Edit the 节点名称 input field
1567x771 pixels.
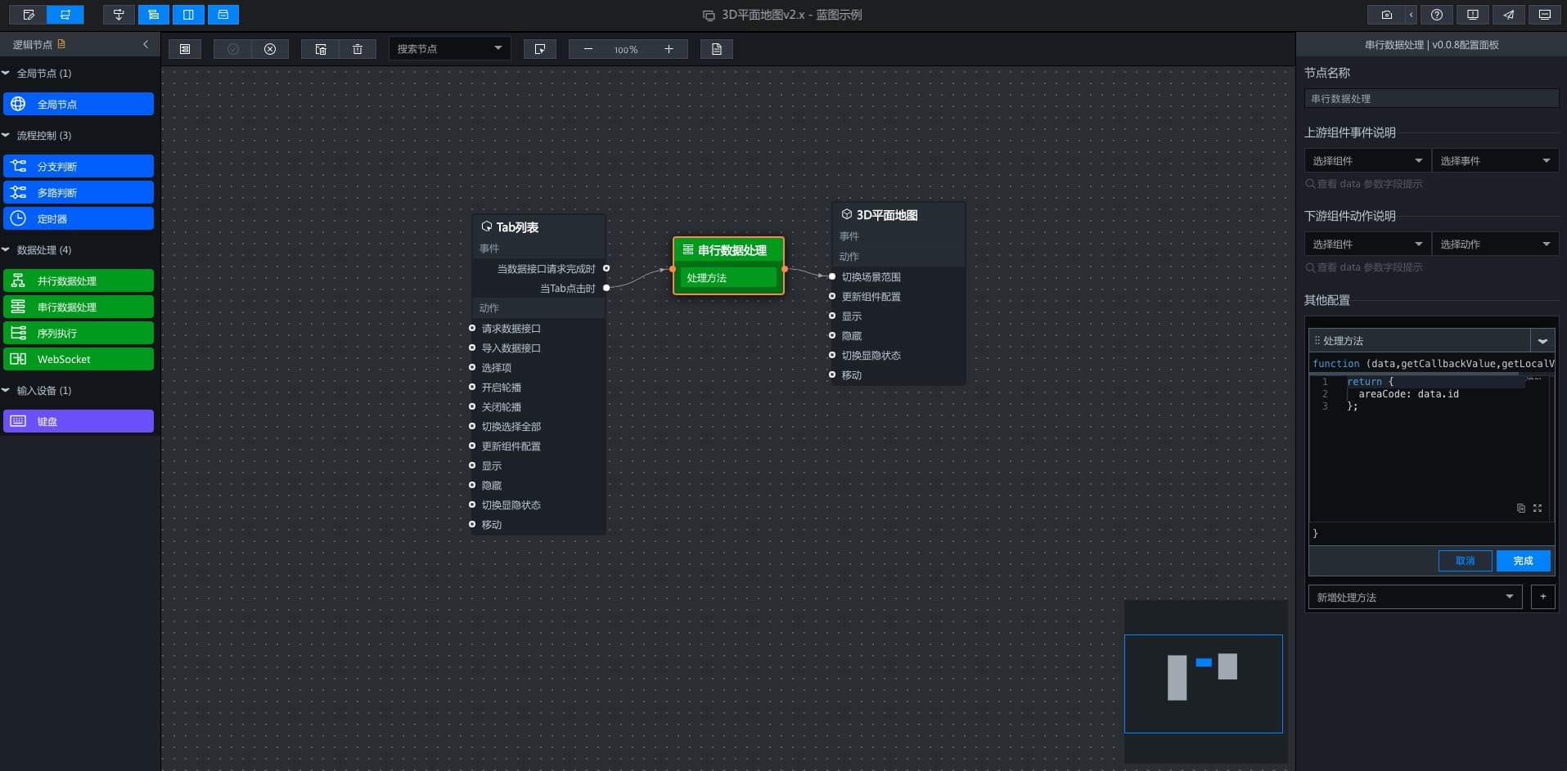[x=1431, y=98]
